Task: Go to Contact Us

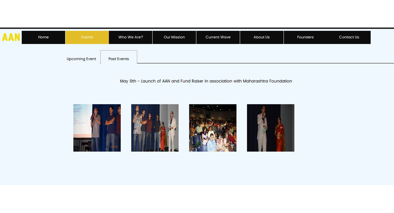Action: (x=349, y=37)
